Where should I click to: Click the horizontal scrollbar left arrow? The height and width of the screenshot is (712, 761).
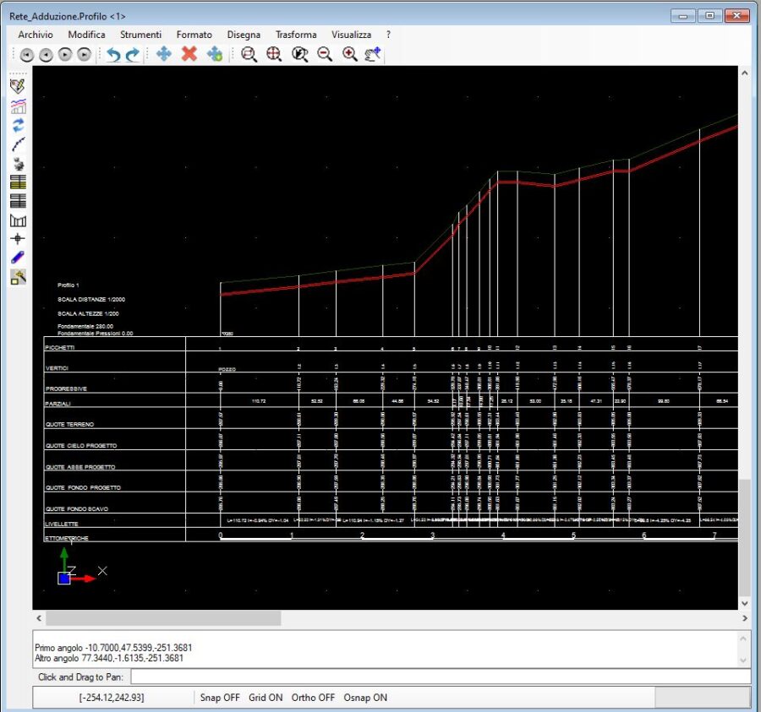(x=39, y=618)
